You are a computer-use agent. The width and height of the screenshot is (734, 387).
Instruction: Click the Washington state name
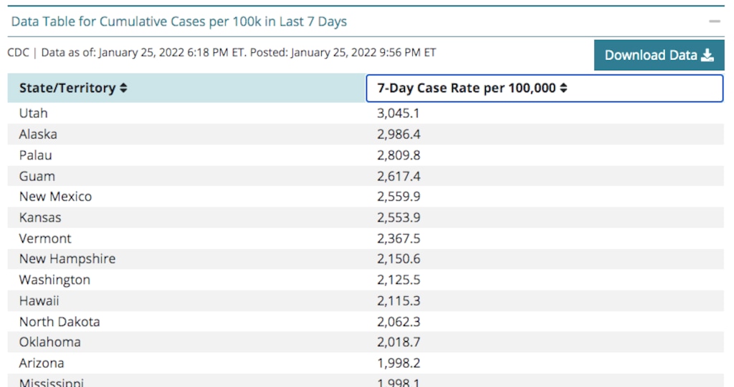point(54,280)
